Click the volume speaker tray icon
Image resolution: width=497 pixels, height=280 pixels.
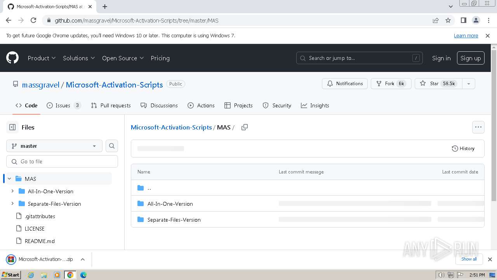tap(441, 275)
